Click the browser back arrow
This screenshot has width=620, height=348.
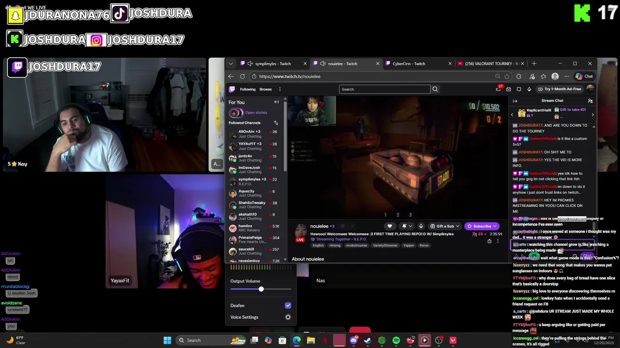[x=231, y=76]
